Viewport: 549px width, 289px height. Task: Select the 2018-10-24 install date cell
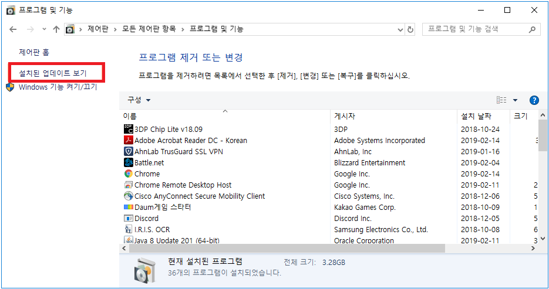[480, 130]
